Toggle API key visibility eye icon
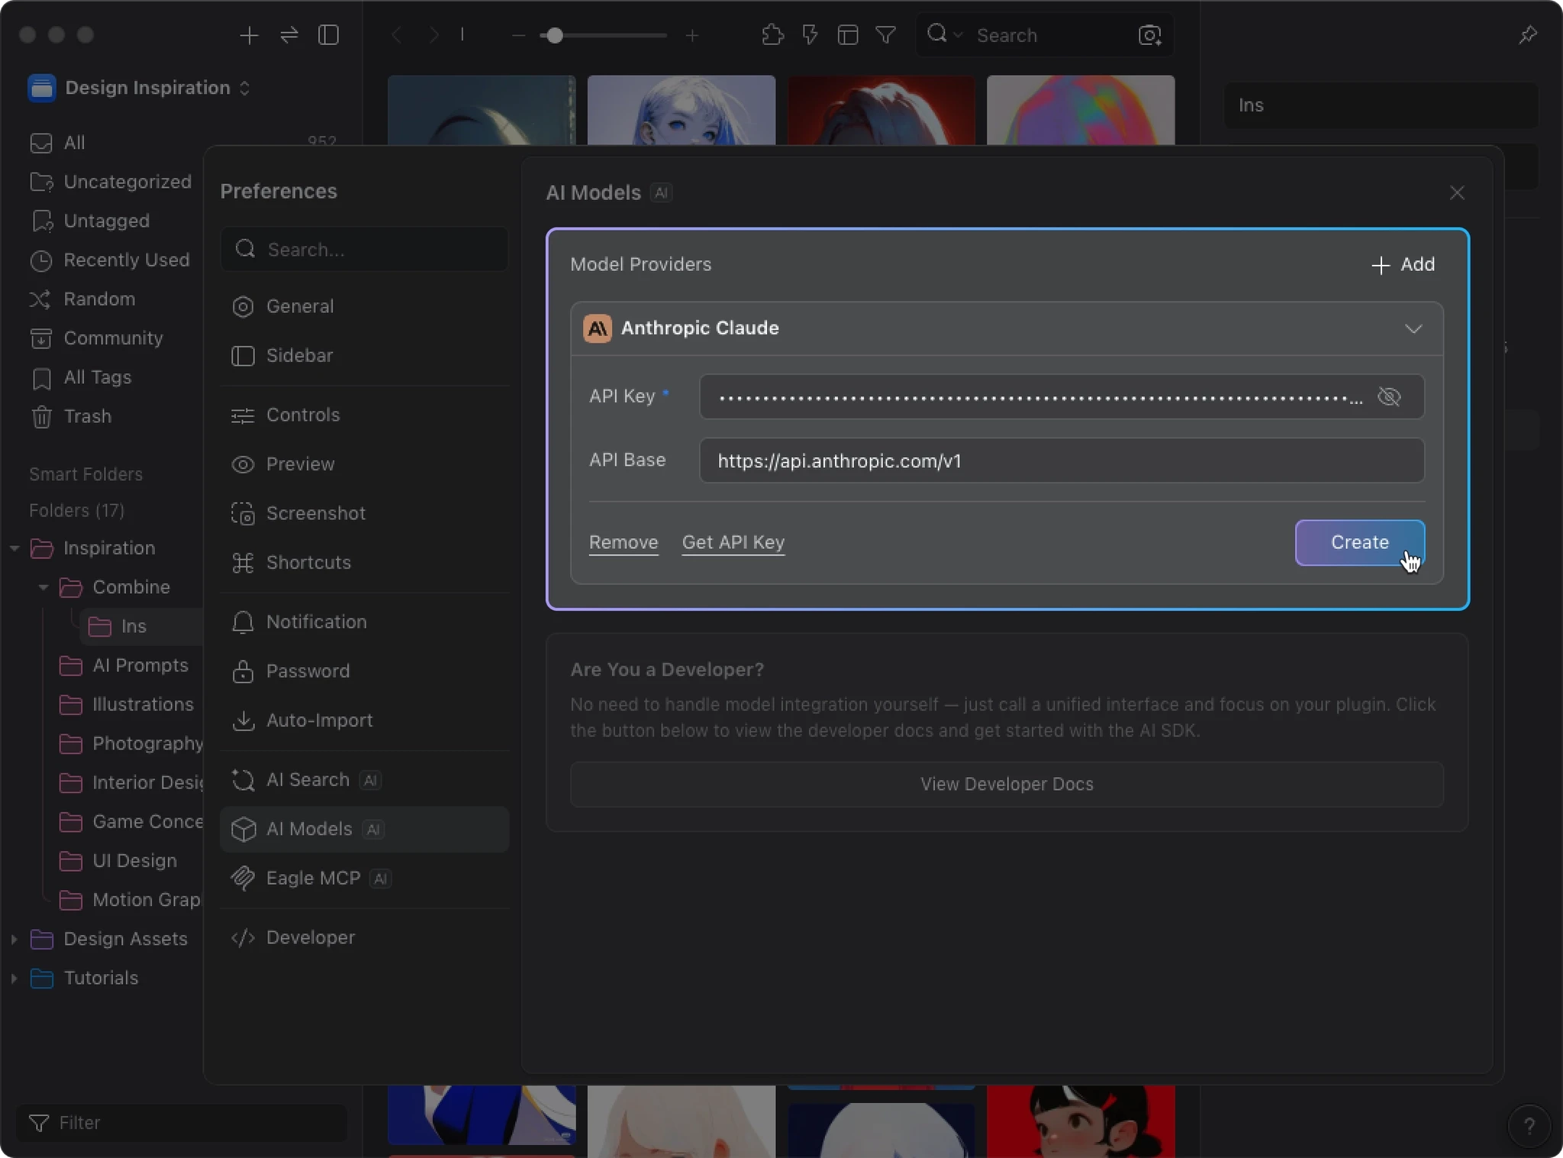This screenshot has height=1158, width=1563. pos(1388,397)
